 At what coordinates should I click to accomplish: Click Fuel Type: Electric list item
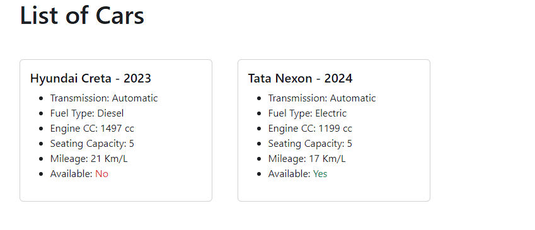click(x=307, y=113)
